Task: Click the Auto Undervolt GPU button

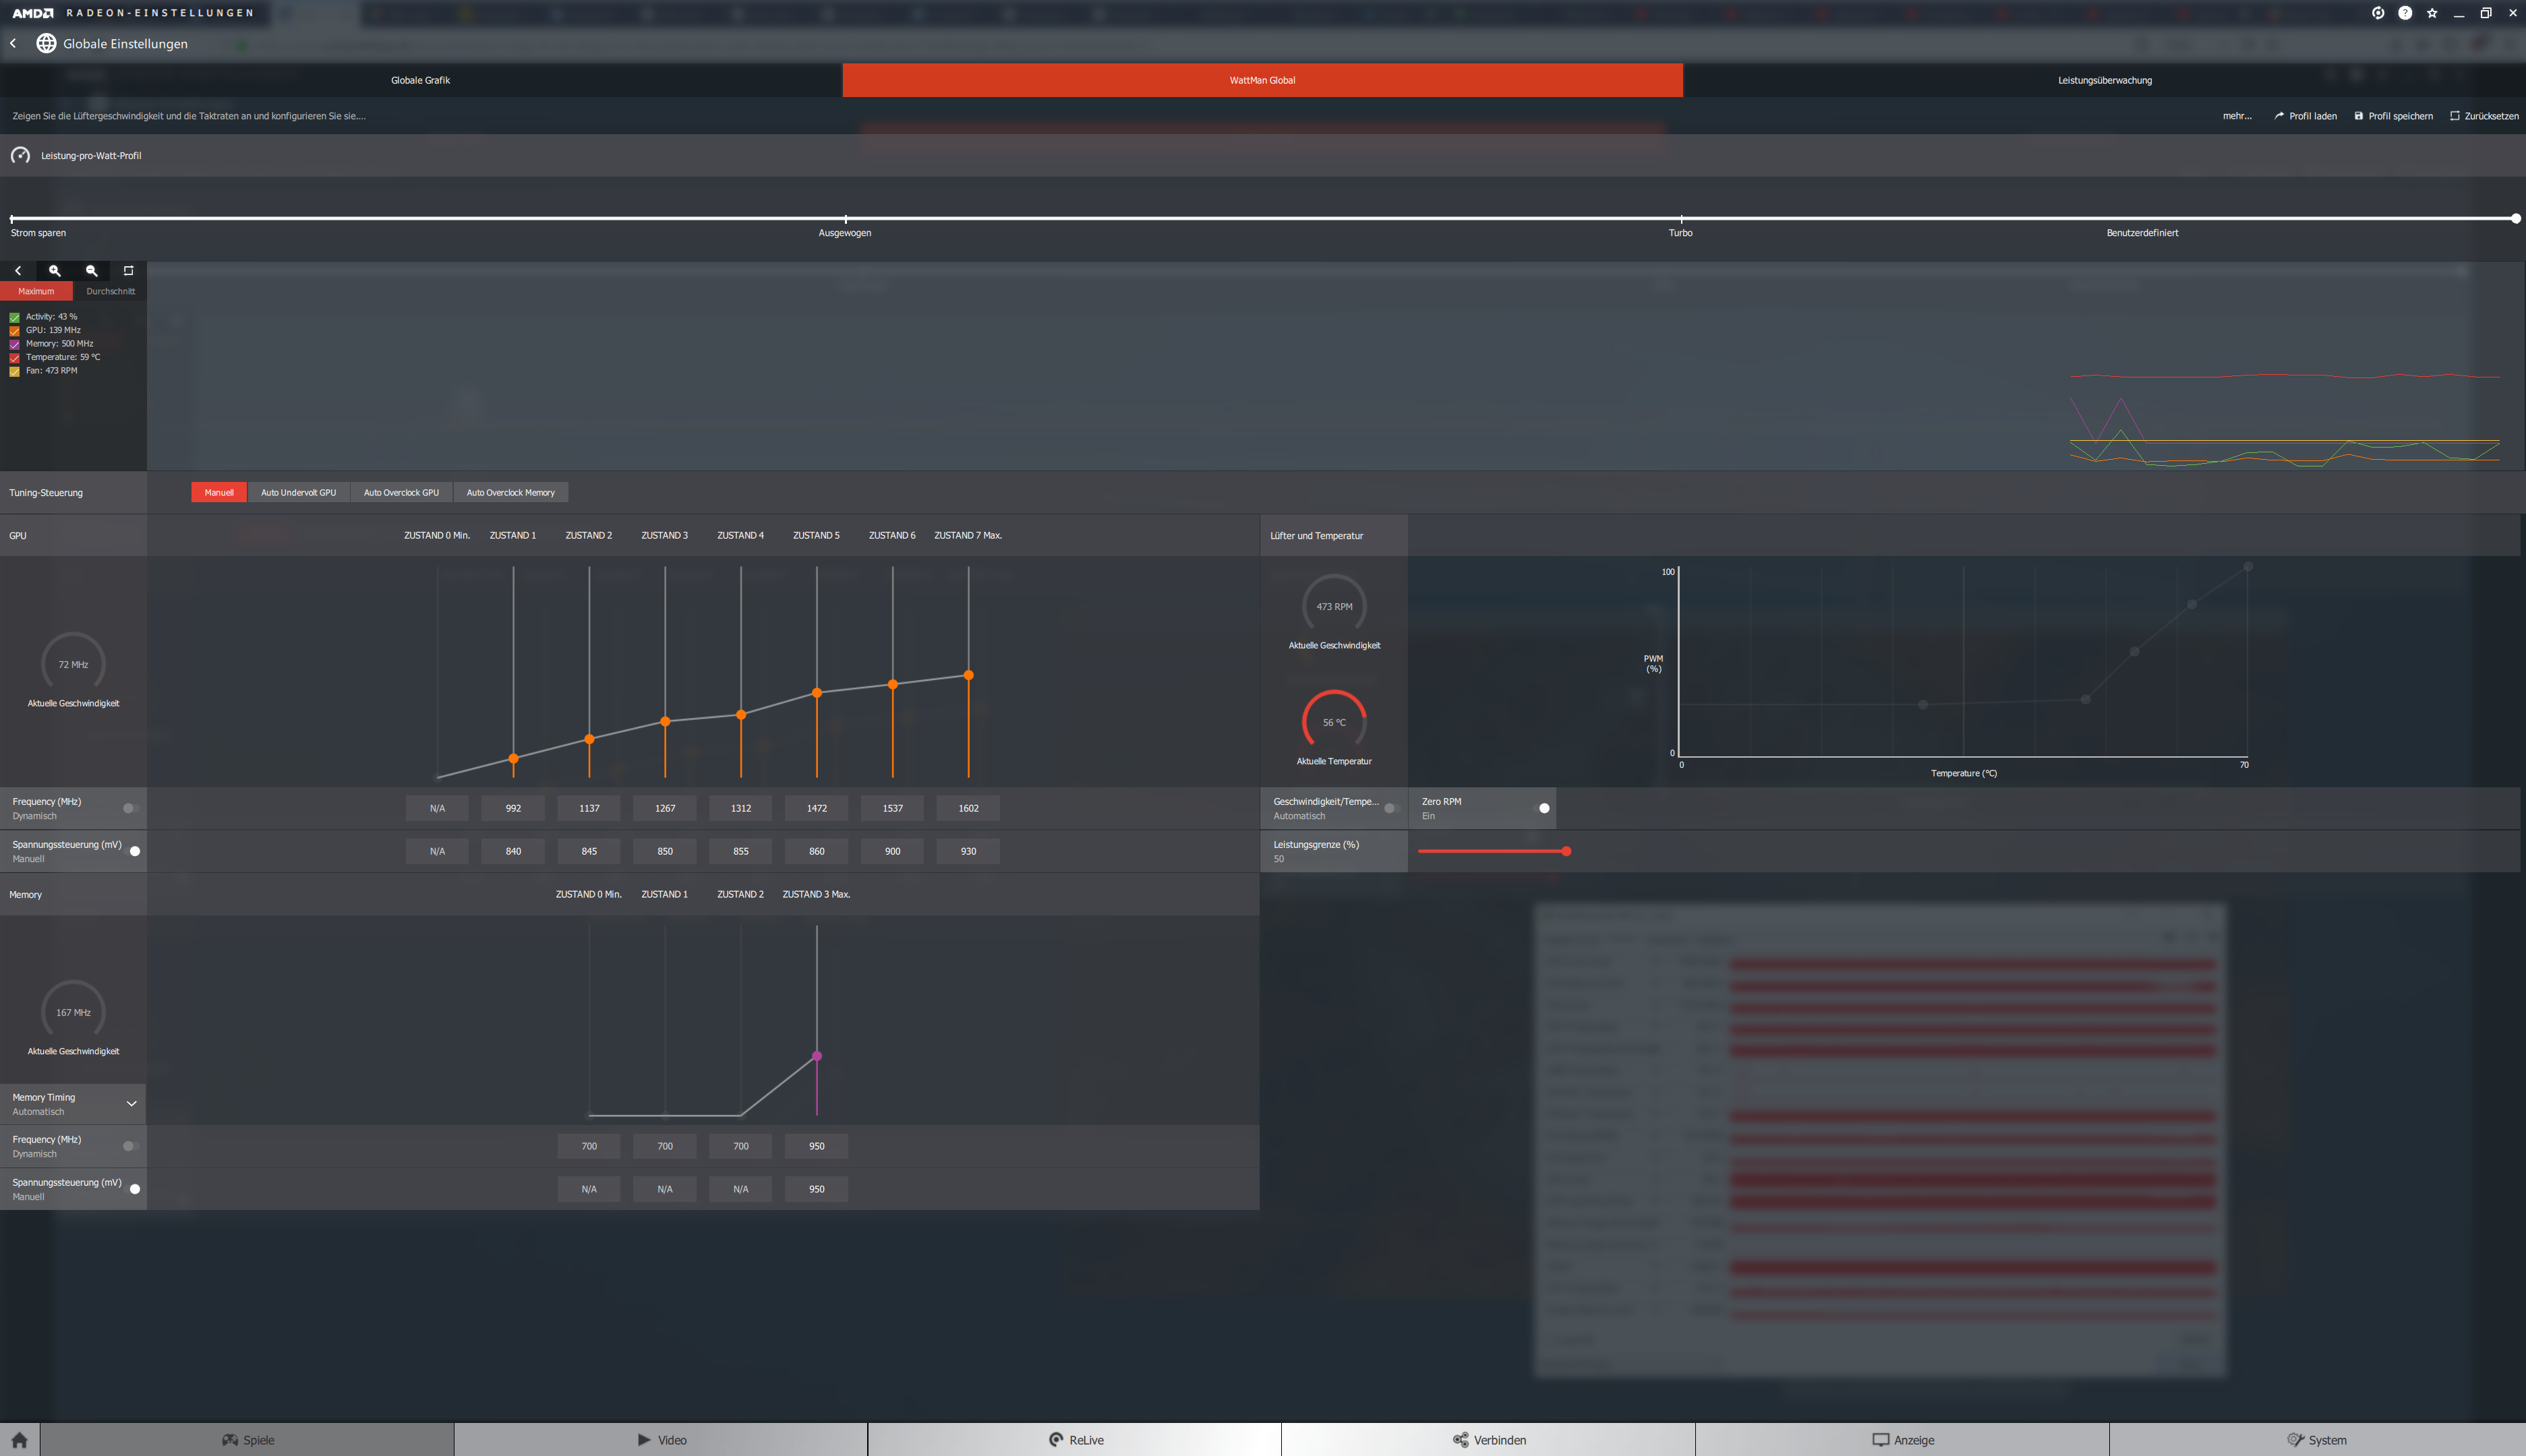Action: tap(298, 492)
